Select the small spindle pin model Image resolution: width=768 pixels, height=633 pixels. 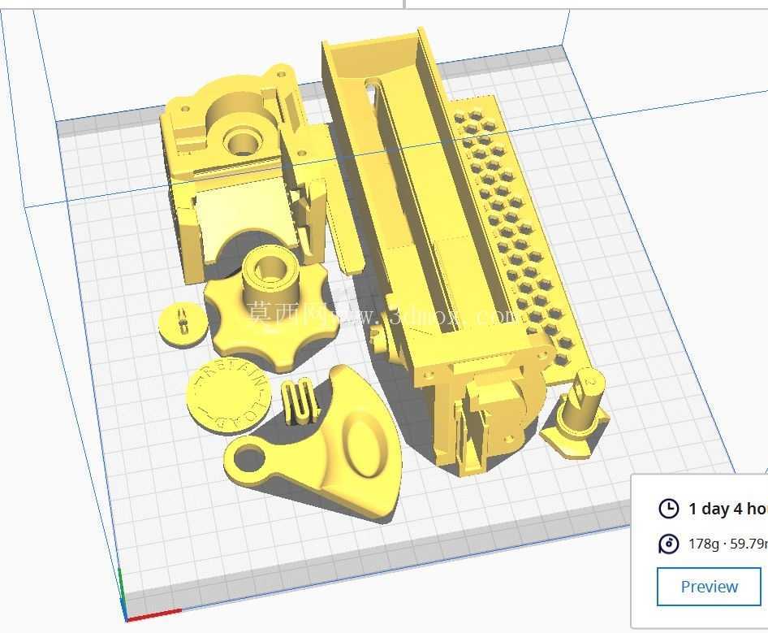pyautogui.click(x=576, y=414)
